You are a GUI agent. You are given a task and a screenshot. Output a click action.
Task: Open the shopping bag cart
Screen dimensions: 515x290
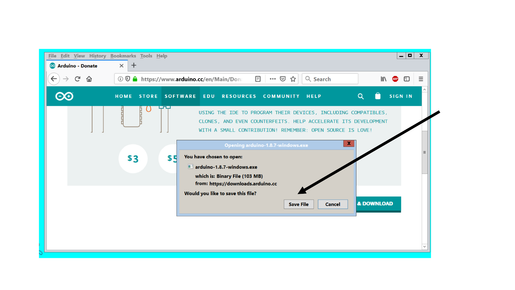[x=378, y=96]
